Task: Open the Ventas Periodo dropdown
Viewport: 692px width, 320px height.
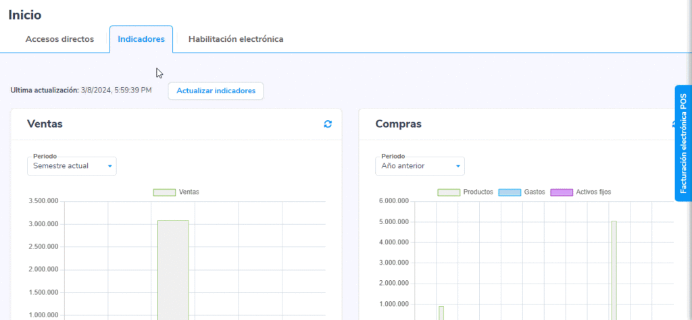Action: (x=72, y=166)
